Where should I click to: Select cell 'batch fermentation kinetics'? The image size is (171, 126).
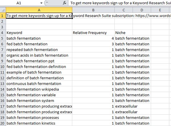pos(39,123)
